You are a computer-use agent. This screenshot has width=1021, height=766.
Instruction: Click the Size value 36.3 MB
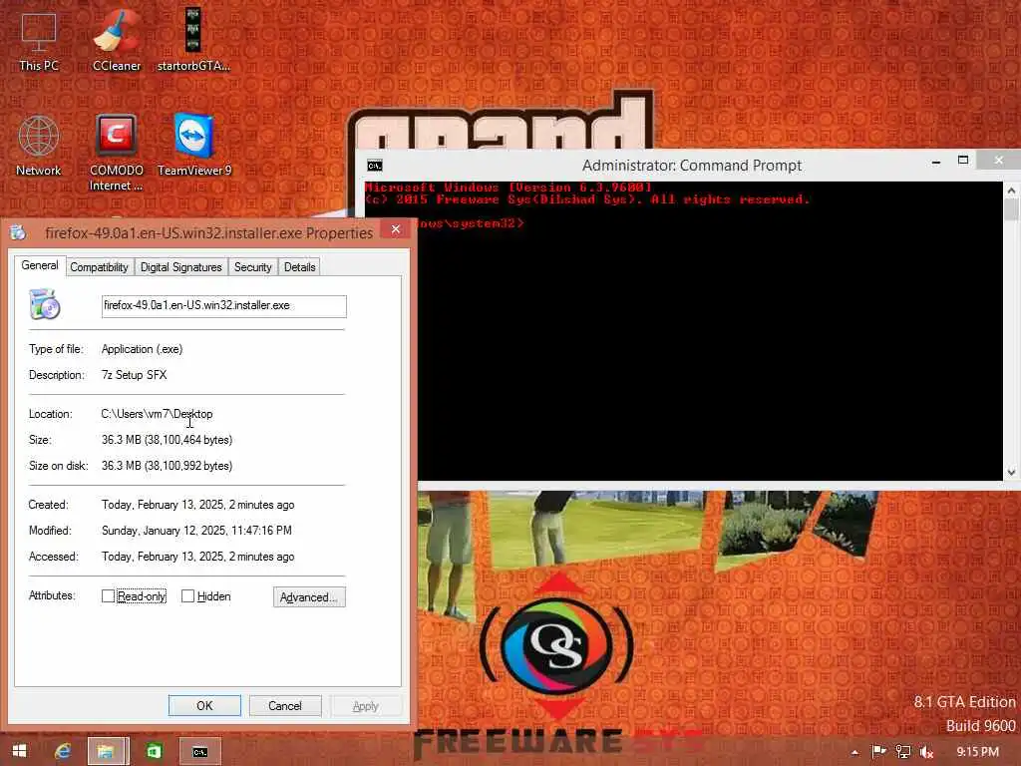pyautogui.click(x=167, y=440)
